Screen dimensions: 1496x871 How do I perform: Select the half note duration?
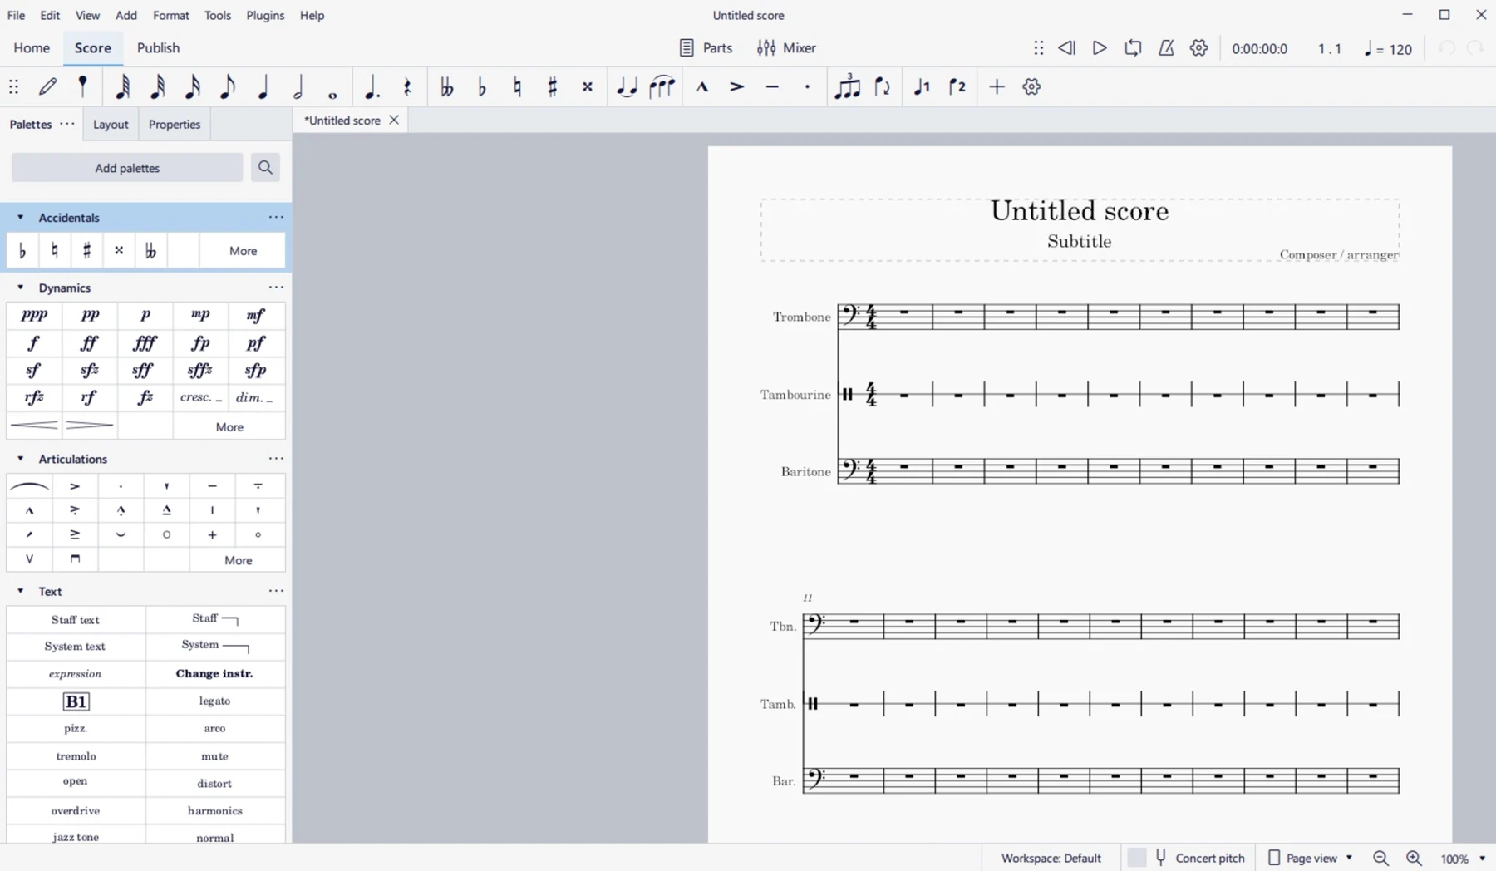click(x=298, y=86)
